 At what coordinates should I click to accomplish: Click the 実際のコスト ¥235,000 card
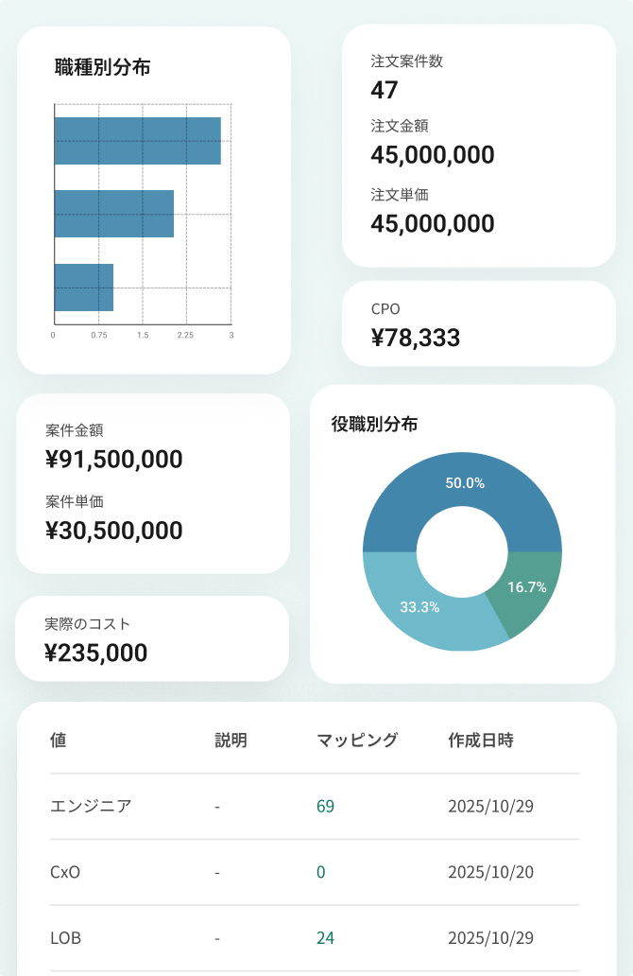click(152, 638)
